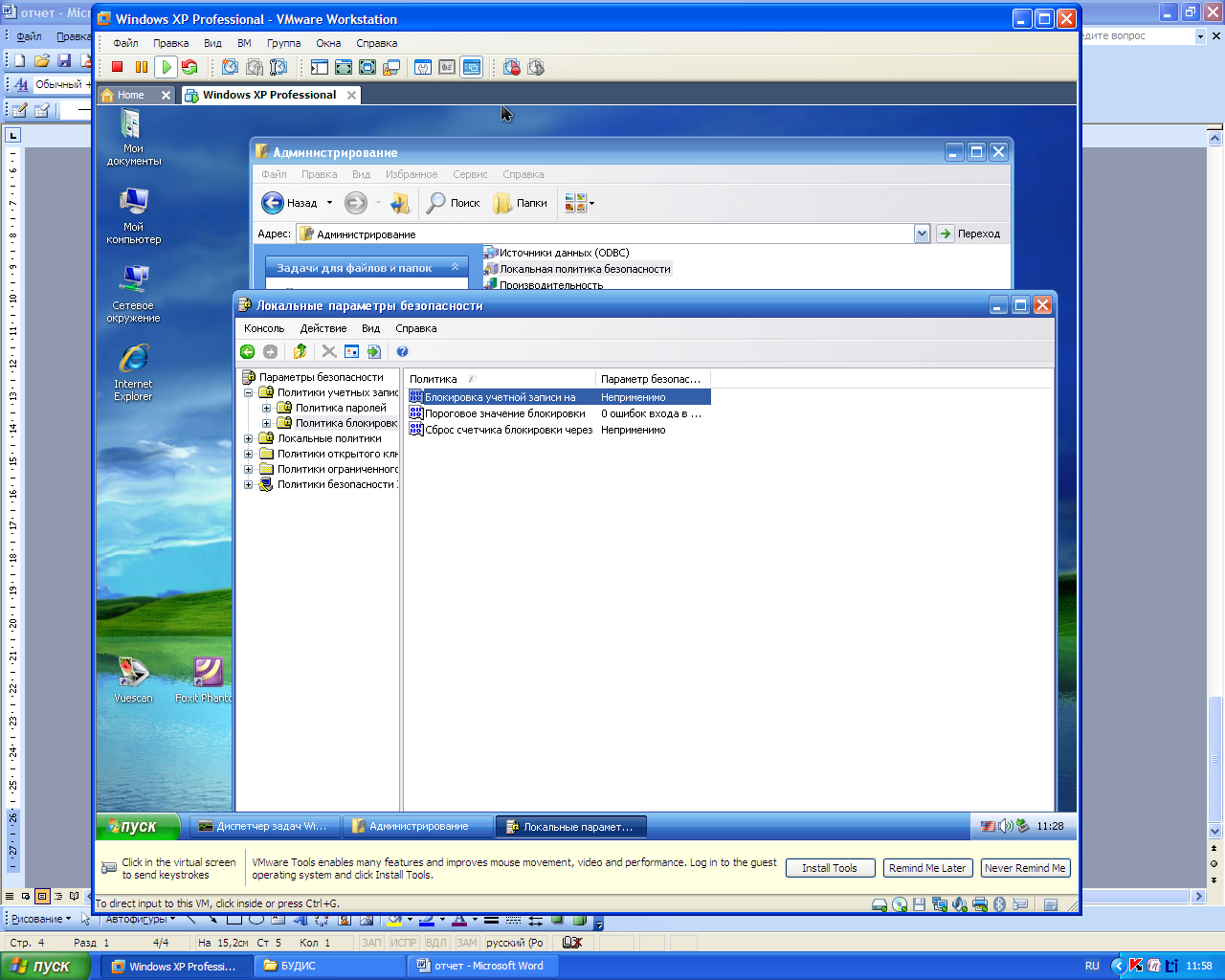Switch to the VMware Home tab
1225x980 pixels.
(131, 95)
